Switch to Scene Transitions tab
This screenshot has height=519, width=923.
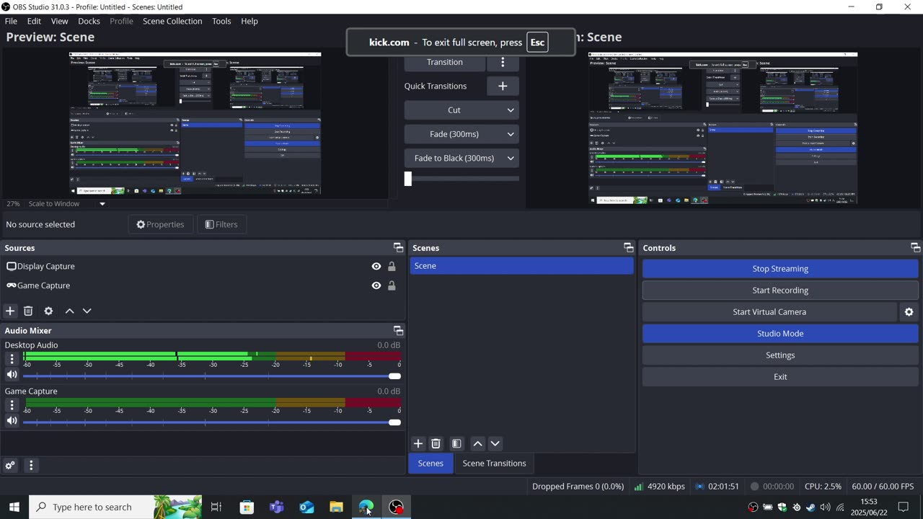click(x=494, y=463)
